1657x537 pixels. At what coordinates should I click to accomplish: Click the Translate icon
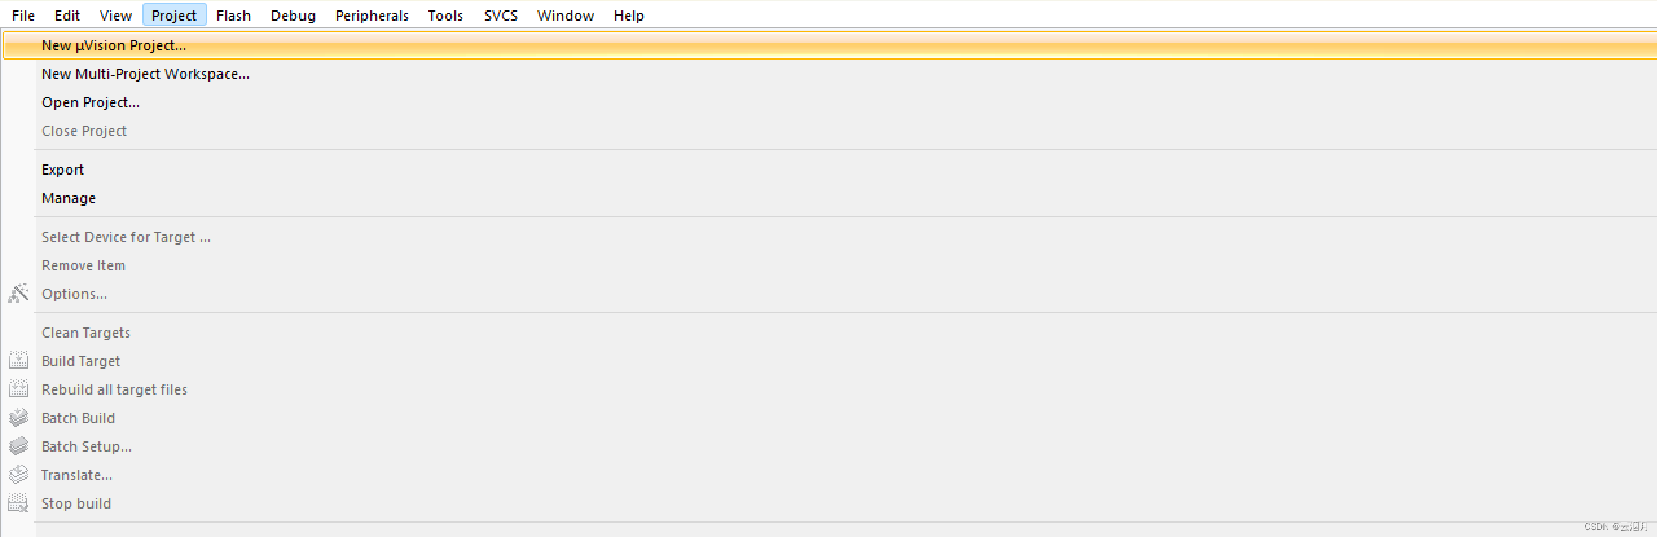tap(18, 474)
